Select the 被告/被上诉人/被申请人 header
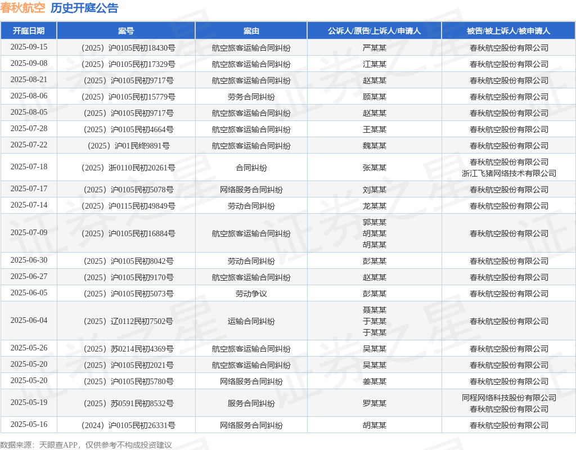This screenshot has width=576, height=450. [508, 31]
